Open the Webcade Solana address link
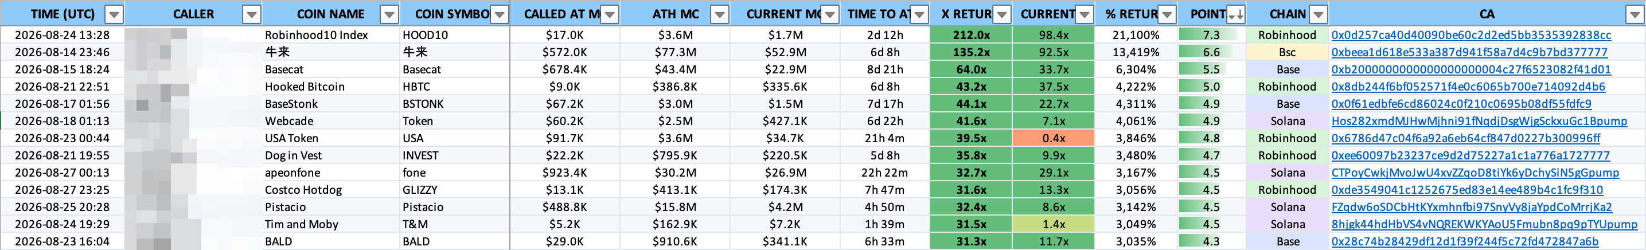The image size is (1646, 250). tap(1479, 122)
